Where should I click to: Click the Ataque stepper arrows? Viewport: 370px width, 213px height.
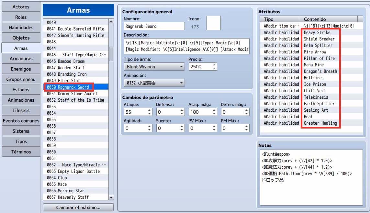[x=149, y=112]
